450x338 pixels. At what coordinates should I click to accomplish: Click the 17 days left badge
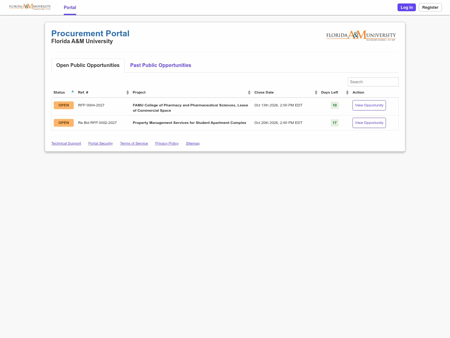pos(335,123)
